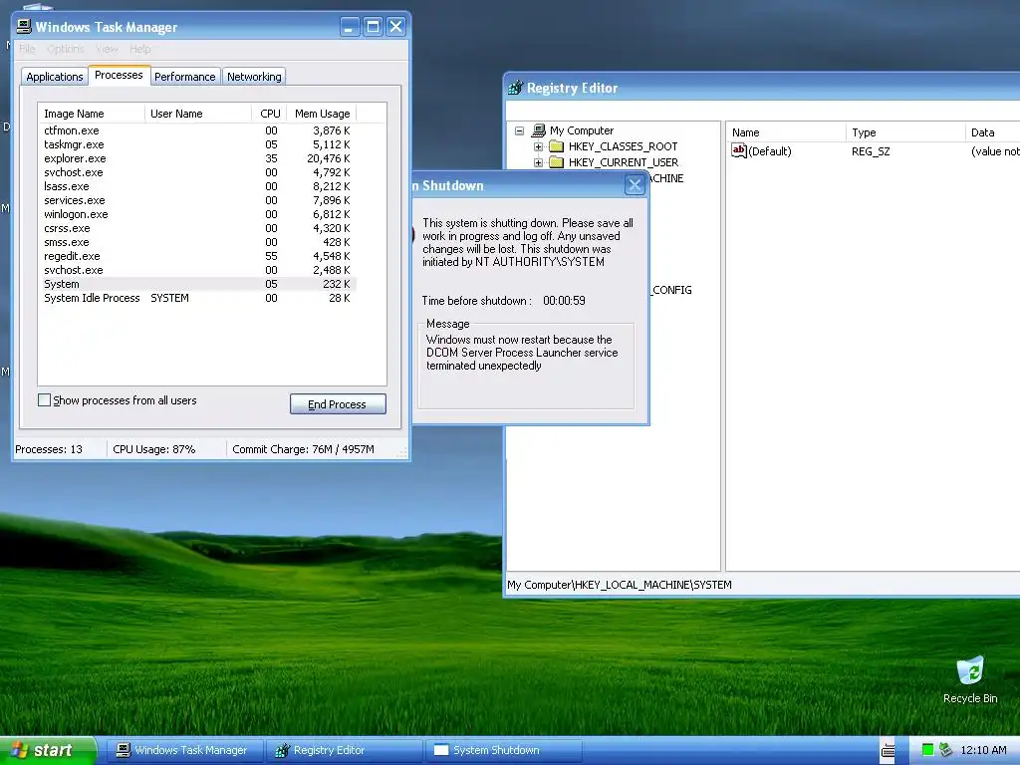Switch to the Networking tab
This screenshot has height=765, width=1020.
click(x=254, y=77)
